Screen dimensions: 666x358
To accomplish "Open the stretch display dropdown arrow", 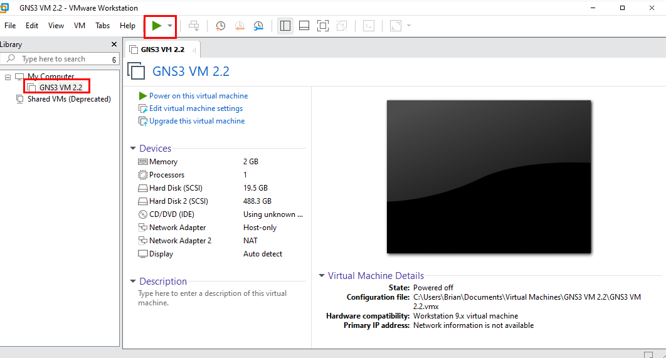I will (409, 26).
